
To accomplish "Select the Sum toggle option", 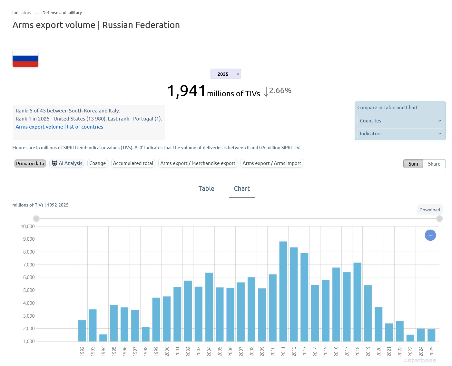I will point(413,164).
